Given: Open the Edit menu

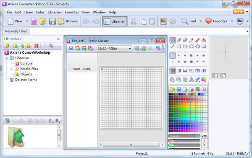Looking at the screenshot, I should point(18,12).
